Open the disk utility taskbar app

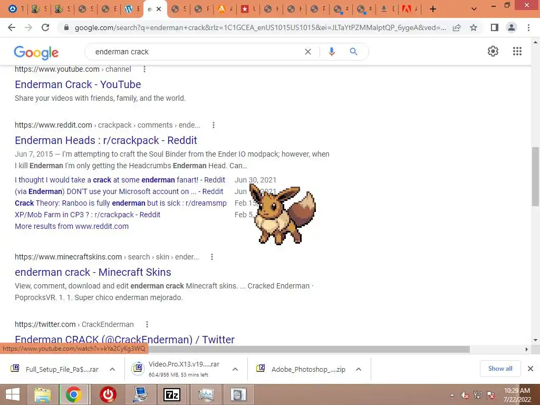tap(239, 394)
